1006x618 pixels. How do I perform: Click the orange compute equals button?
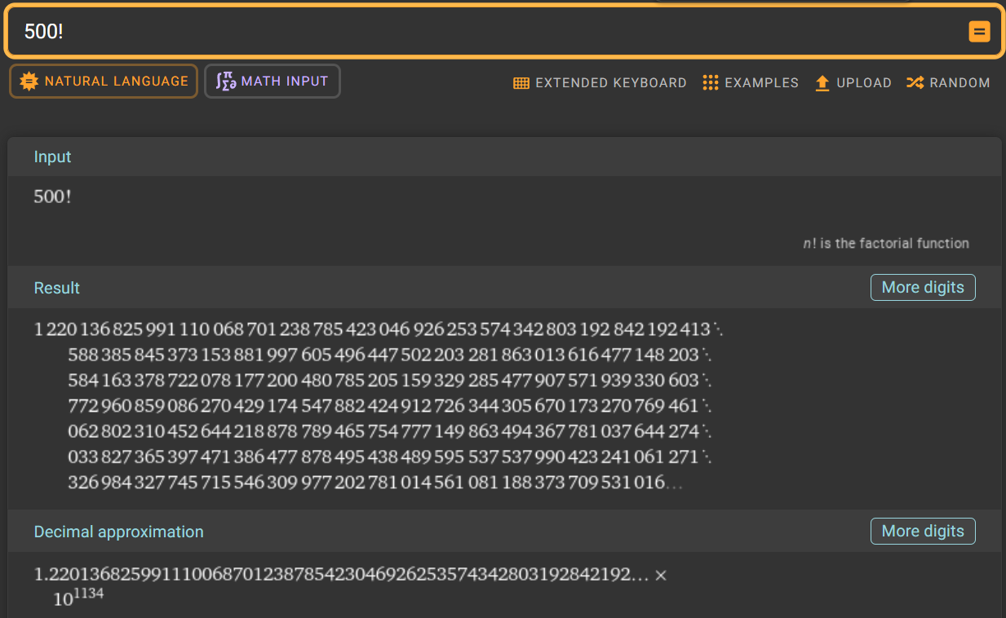pyautogui.click(x=978, y=32)
